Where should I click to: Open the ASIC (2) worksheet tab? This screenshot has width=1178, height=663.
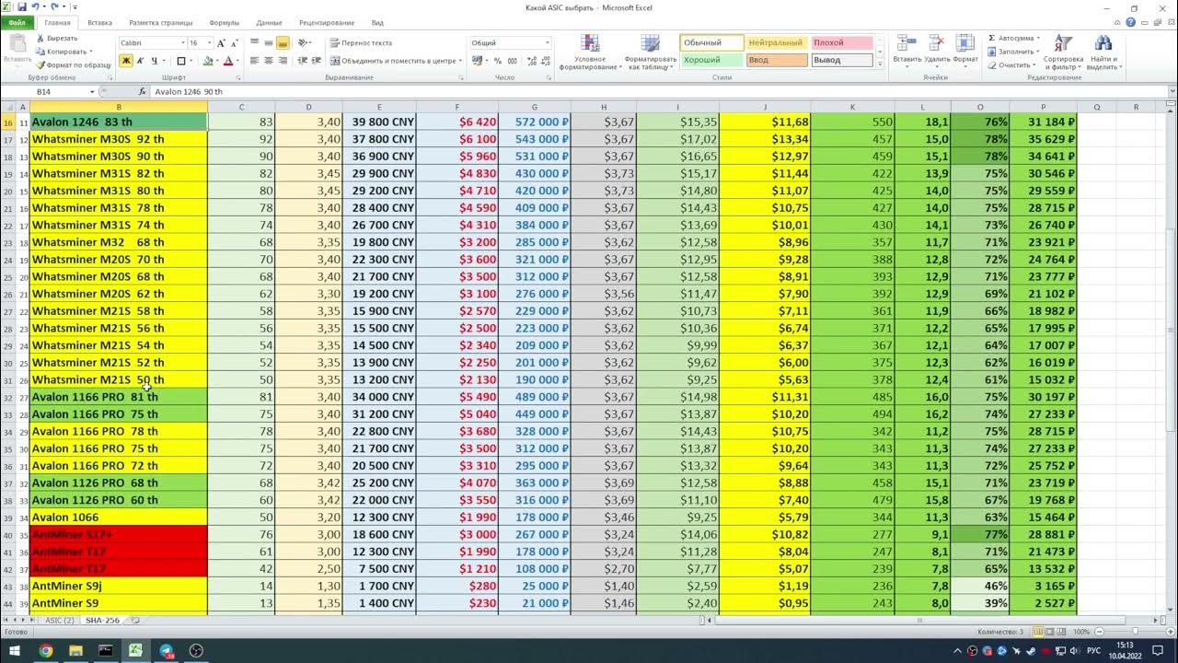click(60, 621)
